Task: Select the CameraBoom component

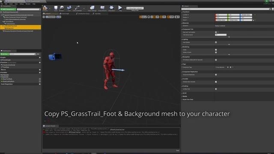Action: coord(9,21)
